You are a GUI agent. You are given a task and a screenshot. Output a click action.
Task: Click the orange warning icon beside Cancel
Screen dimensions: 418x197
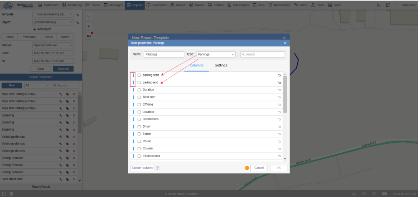247,168
